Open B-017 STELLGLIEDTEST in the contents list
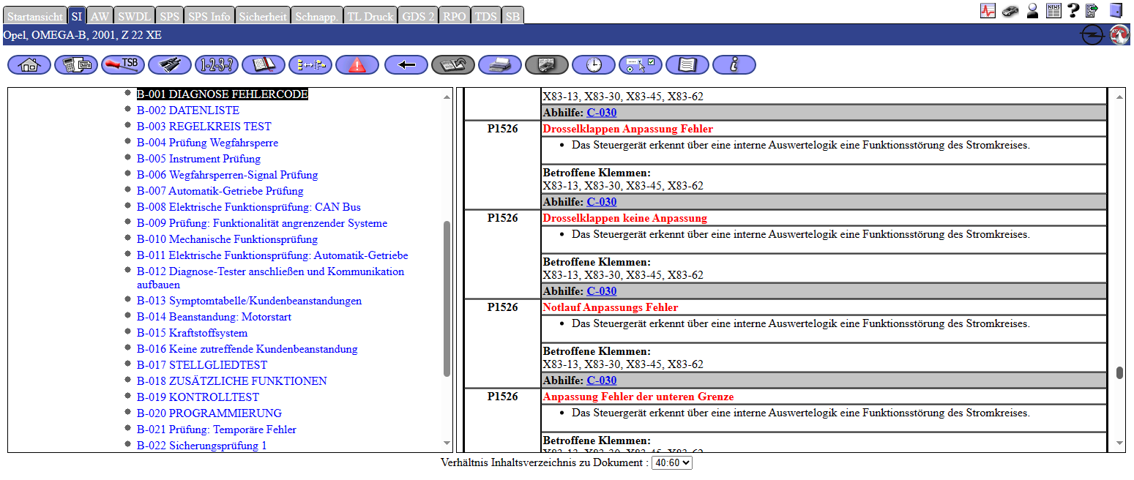 pos(217,365)
